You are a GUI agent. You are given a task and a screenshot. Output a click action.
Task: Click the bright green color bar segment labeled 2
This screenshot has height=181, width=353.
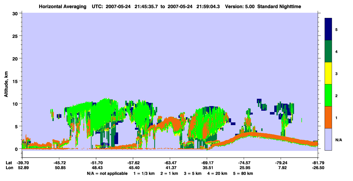point(328,95)
